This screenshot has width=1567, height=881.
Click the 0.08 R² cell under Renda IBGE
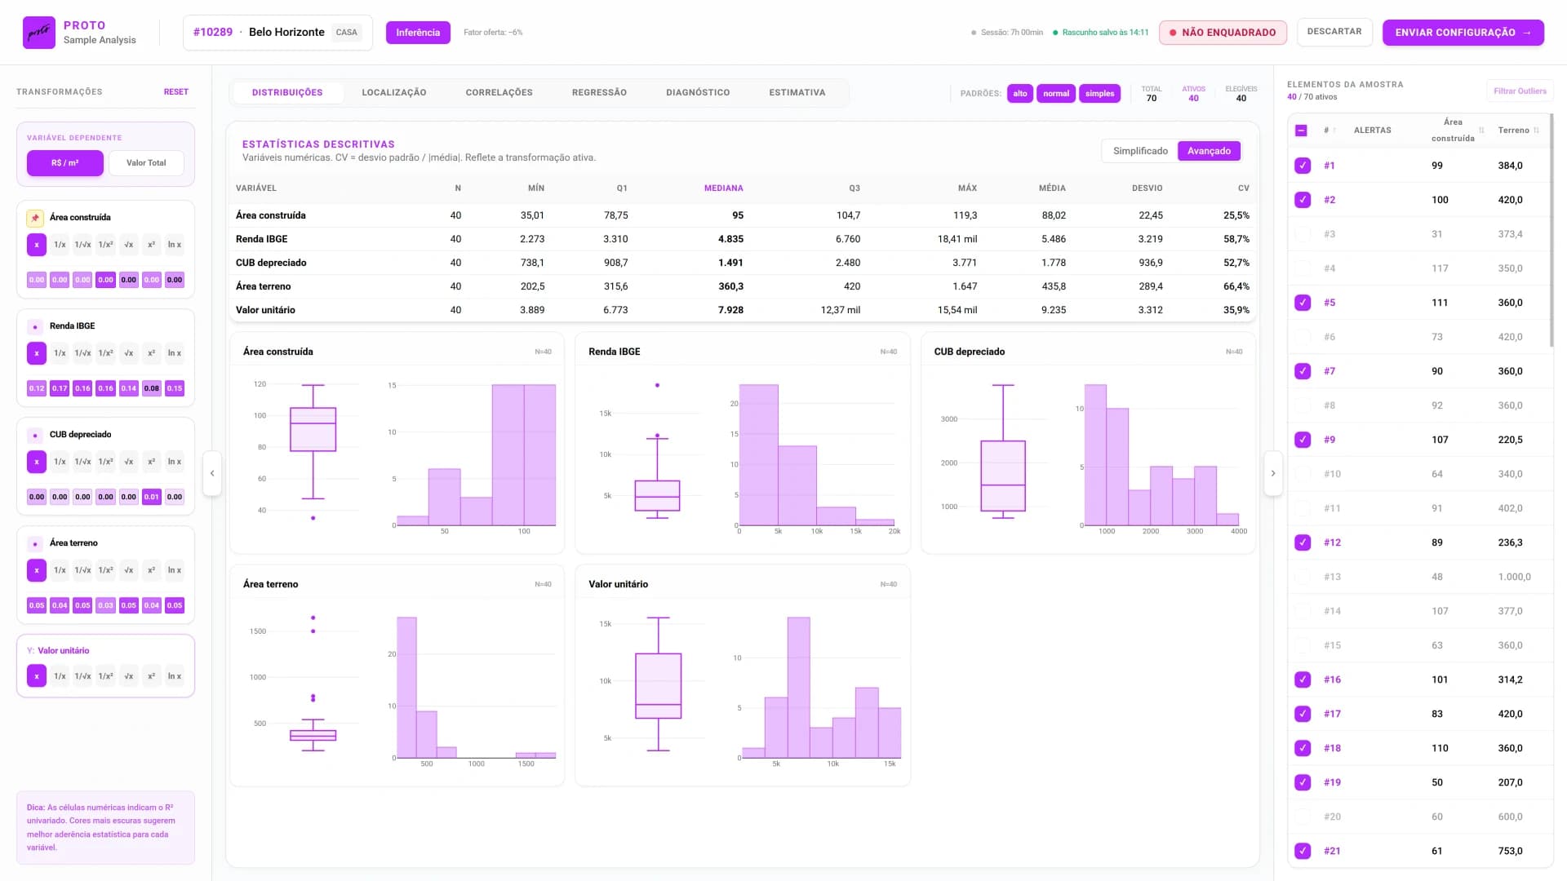[x=152, y=388]
